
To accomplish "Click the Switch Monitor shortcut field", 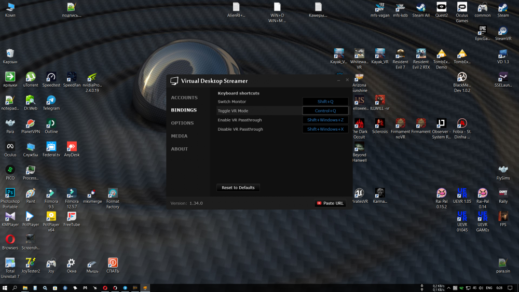I will click(x=325, y=102).
